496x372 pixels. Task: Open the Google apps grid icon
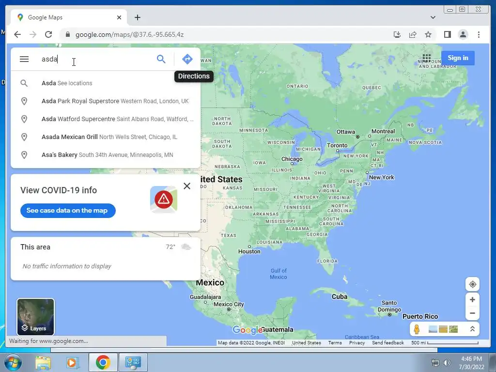click(x=426, y=58)
